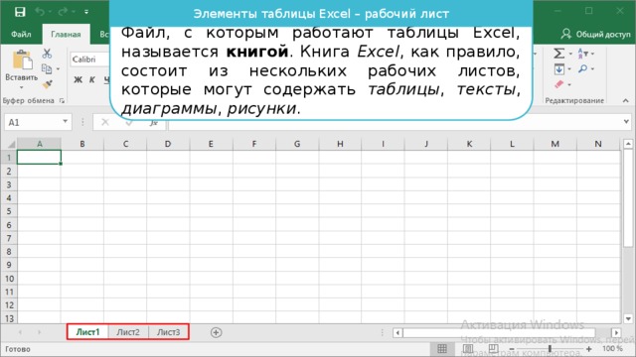
Task: Click the Paste clipboard icon
Action: [x=22, y=59]
